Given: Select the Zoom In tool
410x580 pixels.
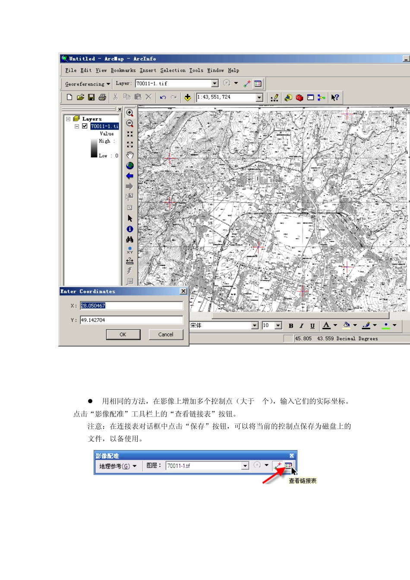Looking at the screenshot, I should (x=129, y=113).
